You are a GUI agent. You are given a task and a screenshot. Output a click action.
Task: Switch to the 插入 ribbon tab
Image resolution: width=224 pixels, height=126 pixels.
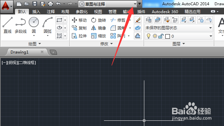36,11
